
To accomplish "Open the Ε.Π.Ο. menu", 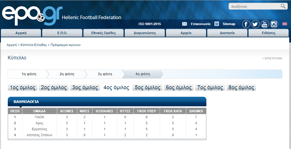I will [x=62, y=33].
